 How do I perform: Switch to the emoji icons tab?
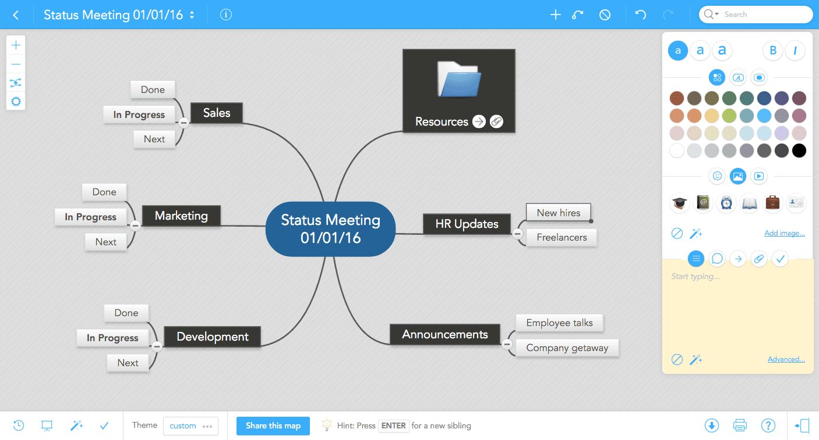(x=717, y=176)
